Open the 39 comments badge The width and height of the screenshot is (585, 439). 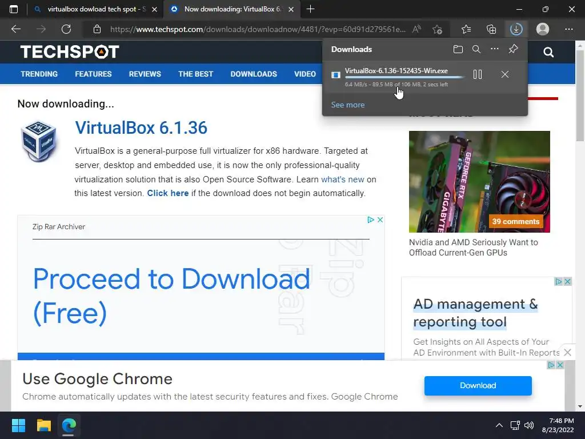coord(516,221)
